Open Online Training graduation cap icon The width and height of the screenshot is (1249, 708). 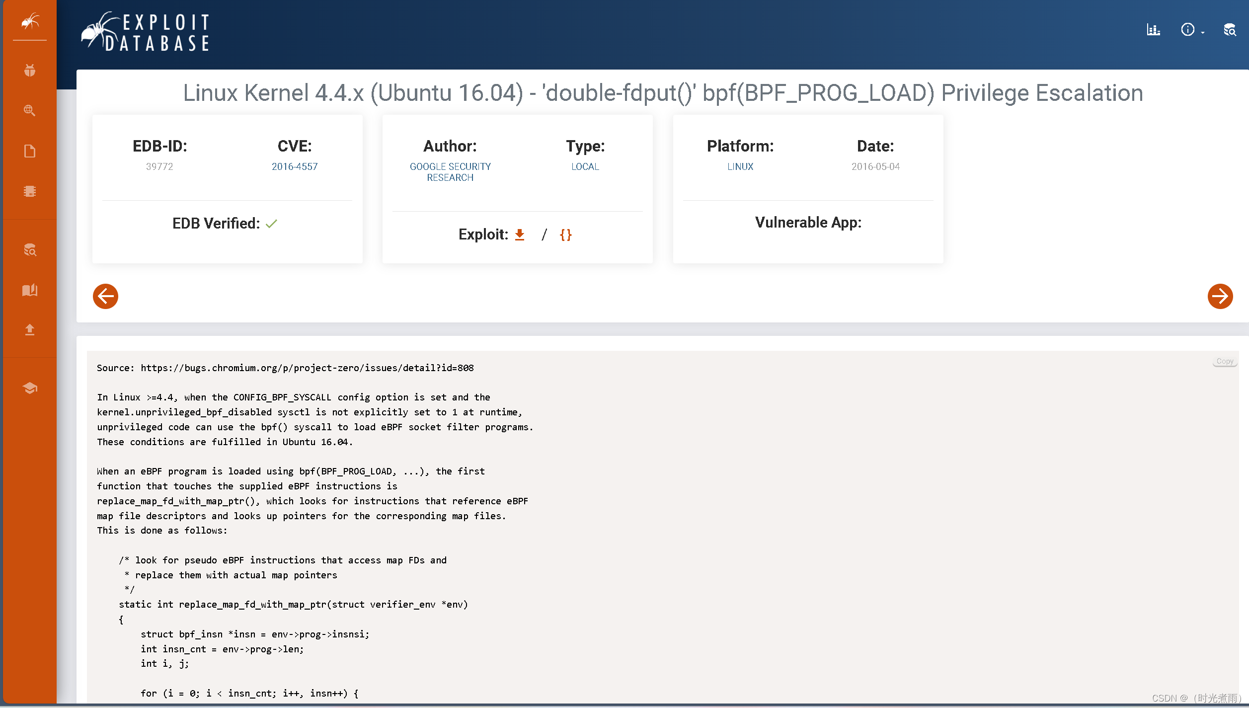point(30,388)
